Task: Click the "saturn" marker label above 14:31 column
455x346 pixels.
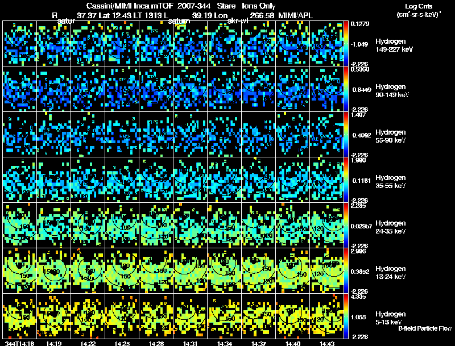Action: [179, 21]
